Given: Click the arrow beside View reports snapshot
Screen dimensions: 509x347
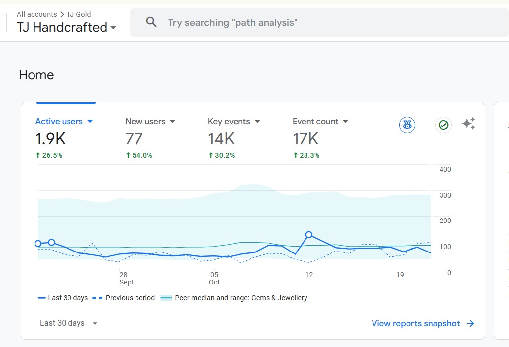Looking at the screenshot, I should pyautogui.click(x=470, y=323).
